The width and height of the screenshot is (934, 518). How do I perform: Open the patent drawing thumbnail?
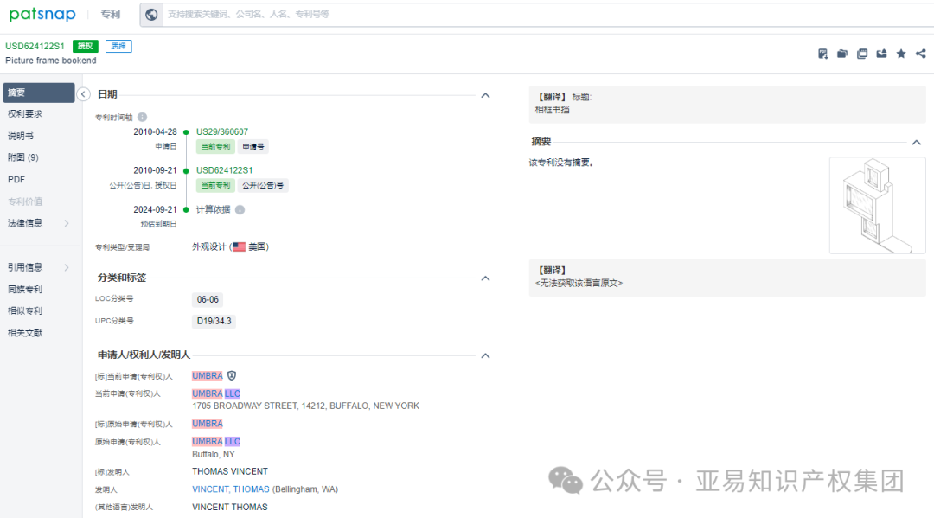click(878, 206)
